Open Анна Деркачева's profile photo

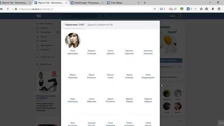(x=72, y=41)
